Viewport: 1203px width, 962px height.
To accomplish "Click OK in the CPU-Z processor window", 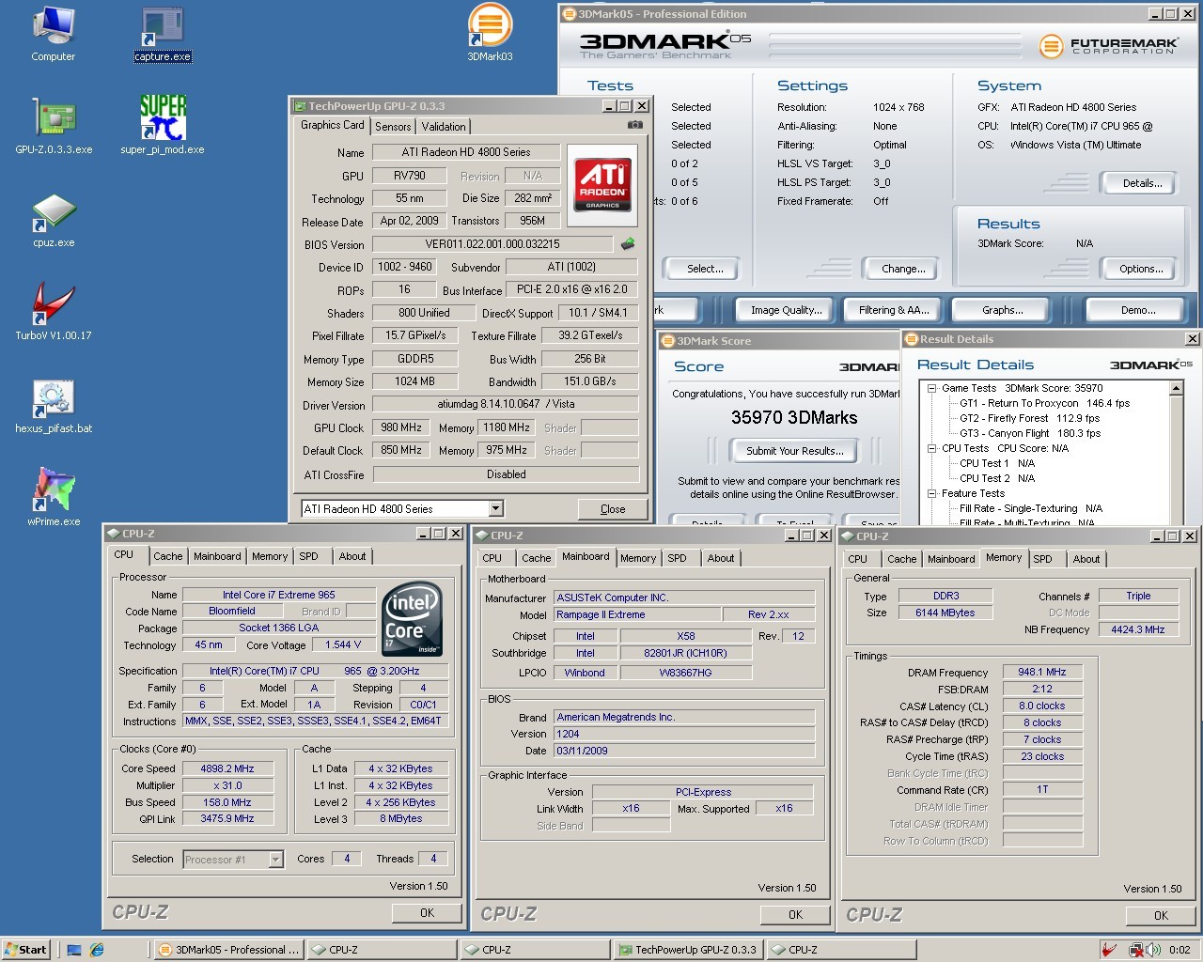I will [x=428, y=912].
